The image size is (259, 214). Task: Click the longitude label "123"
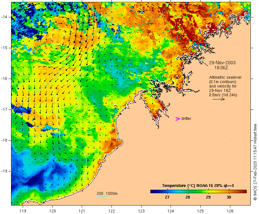click(x=141, y=211)
